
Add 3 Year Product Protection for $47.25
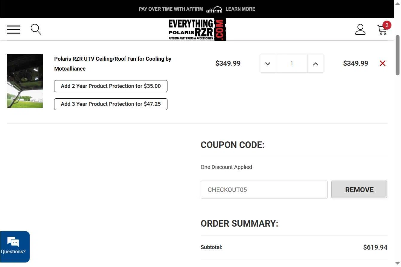click(x=111, y=104)
